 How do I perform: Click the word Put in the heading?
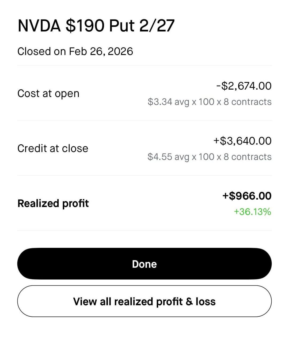pos(122,26)
